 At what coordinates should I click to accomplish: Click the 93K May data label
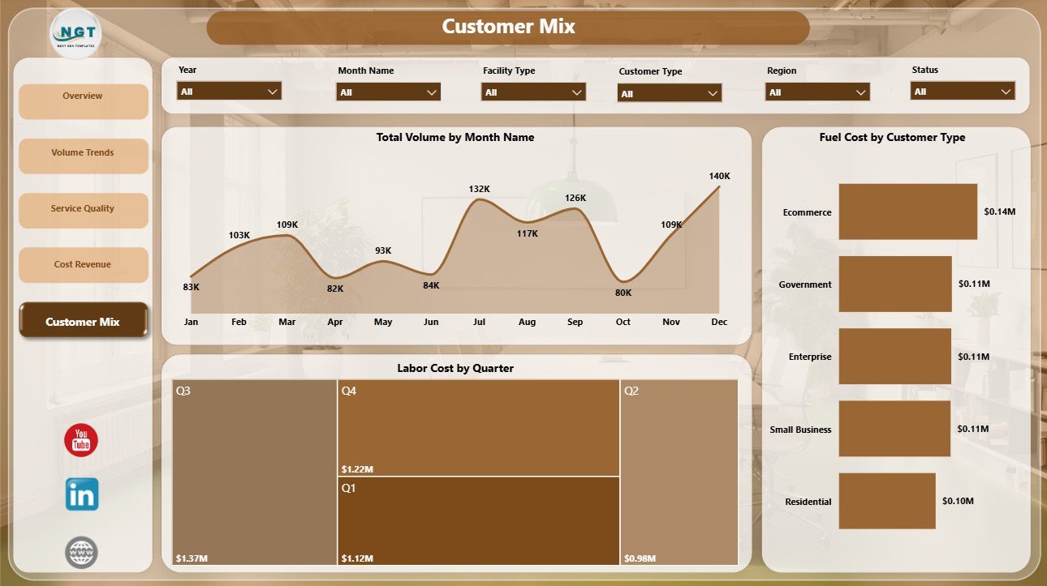tap(383, 250)
